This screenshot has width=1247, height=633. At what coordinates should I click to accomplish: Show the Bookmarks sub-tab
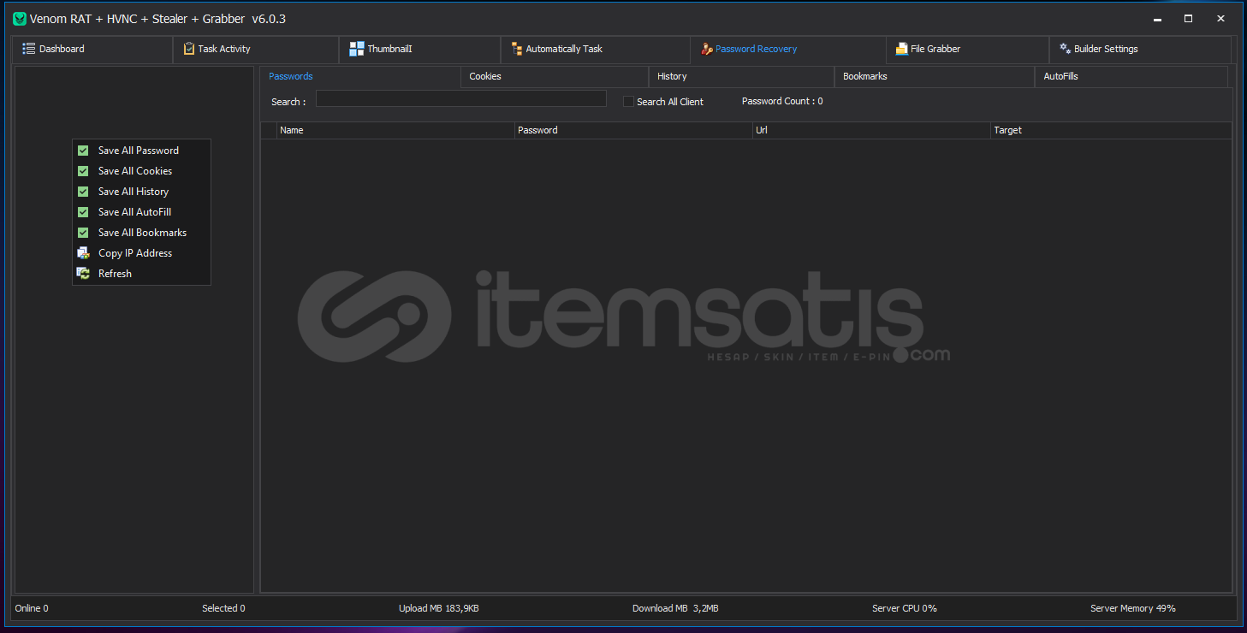(935, 77)
